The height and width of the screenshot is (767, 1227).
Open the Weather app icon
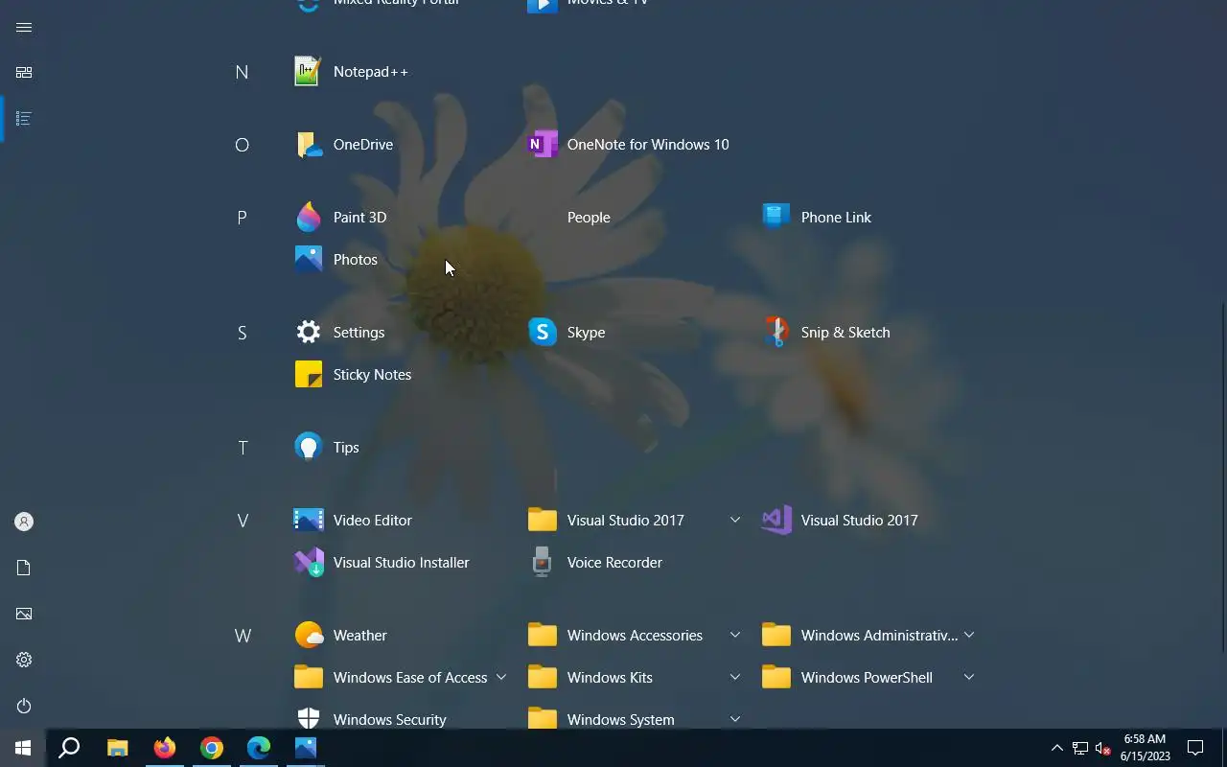pyautogui.click(x=308, y=636)
